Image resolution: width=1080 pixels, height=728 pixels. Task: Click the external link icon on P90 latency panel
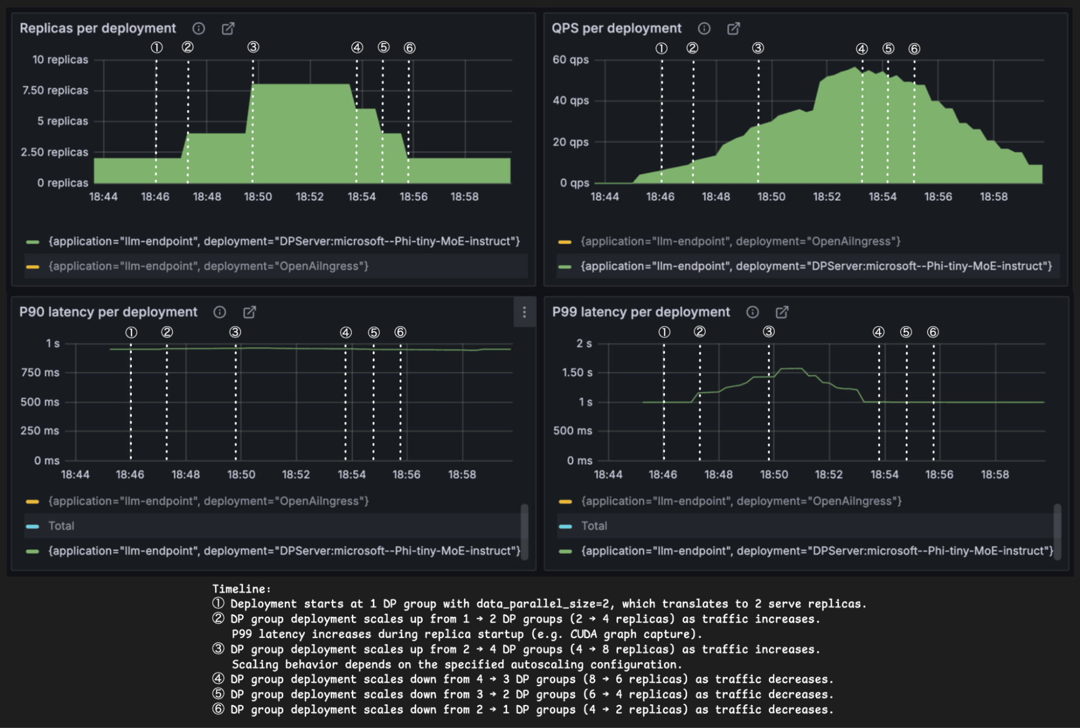tap(248, 312)
